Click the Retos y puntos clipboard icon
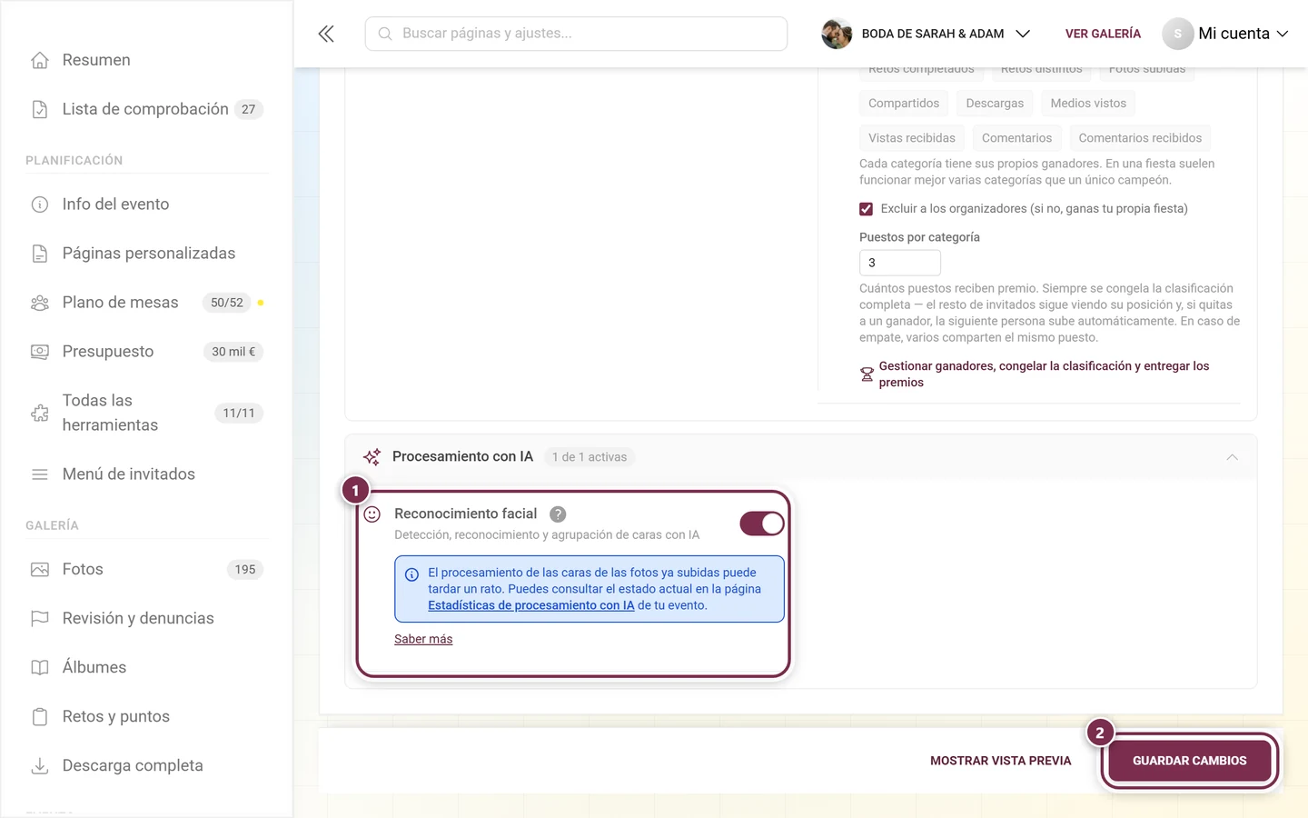 (40, 717)
